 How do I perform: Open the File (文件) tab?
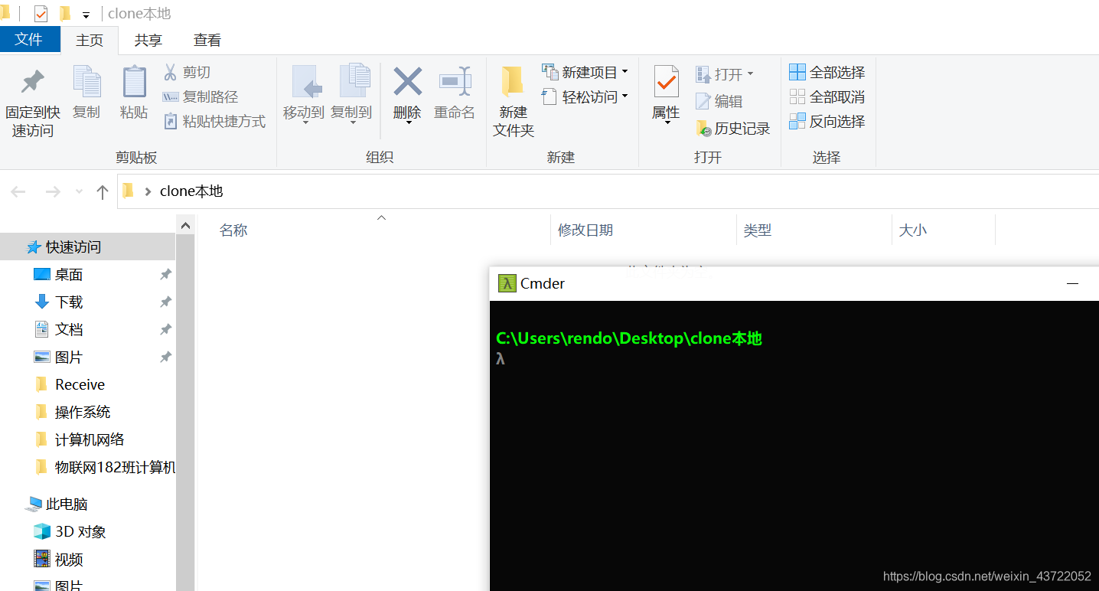coord(30,39)
